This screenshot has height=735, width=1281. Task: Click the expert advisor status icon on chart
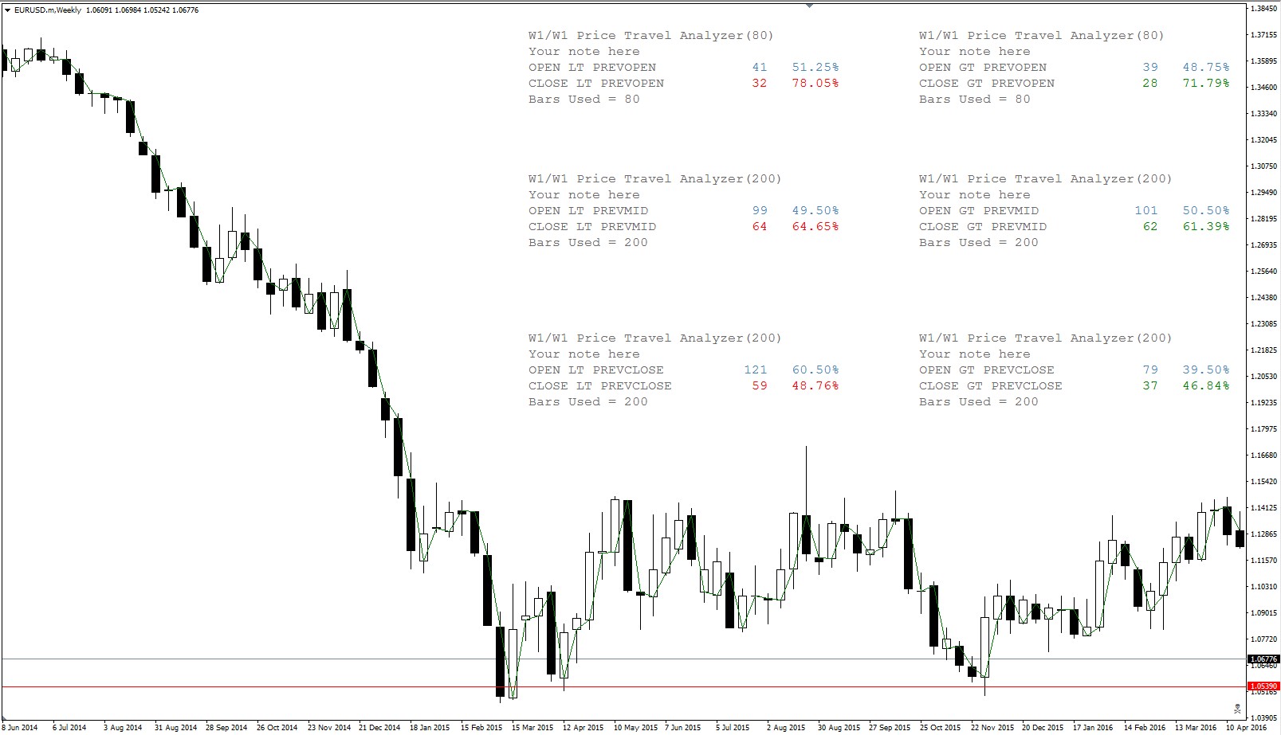click(x=1237, y=708)
